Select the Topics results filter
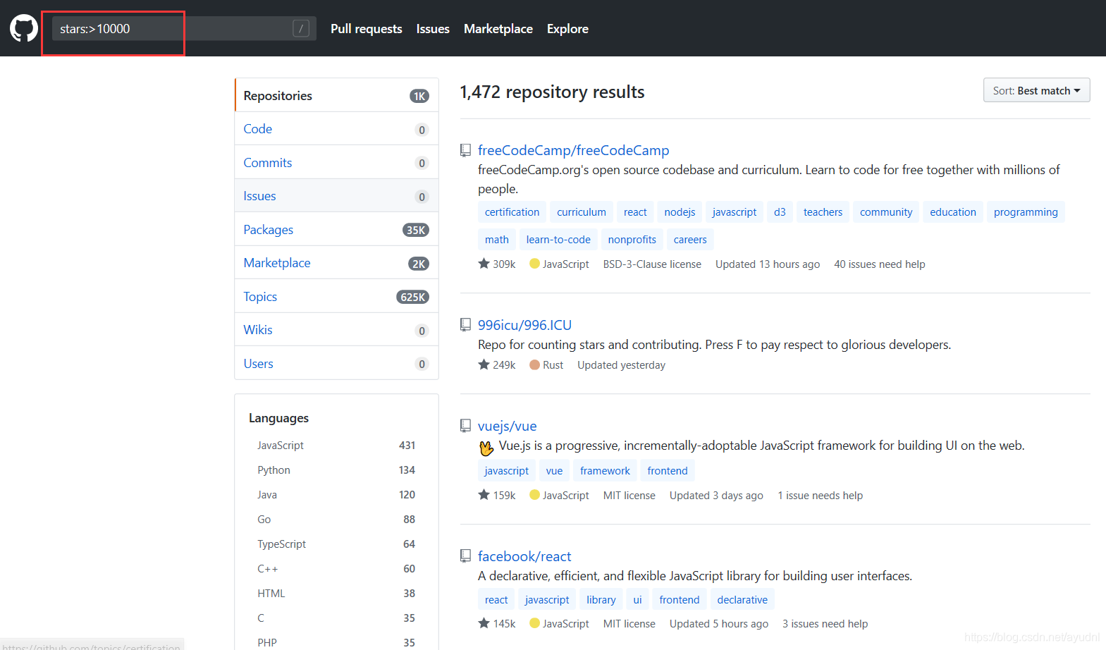1106x650 pixels. [336, 297]
